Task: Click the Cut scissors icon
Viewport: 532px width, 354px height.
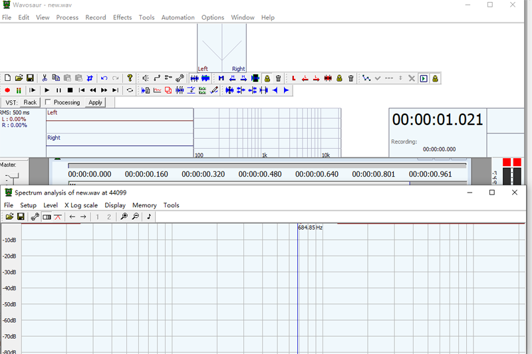Action: pyautogui.click(x=45, y=78)
